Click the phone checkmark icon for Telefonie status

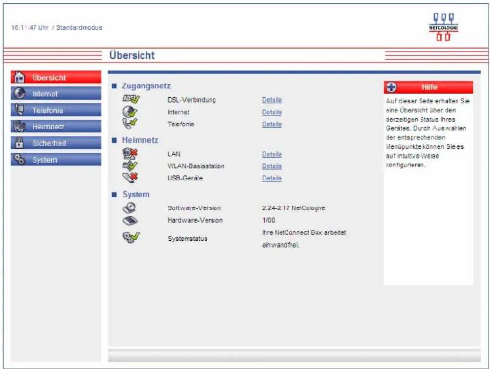click(x=129, y=123)
